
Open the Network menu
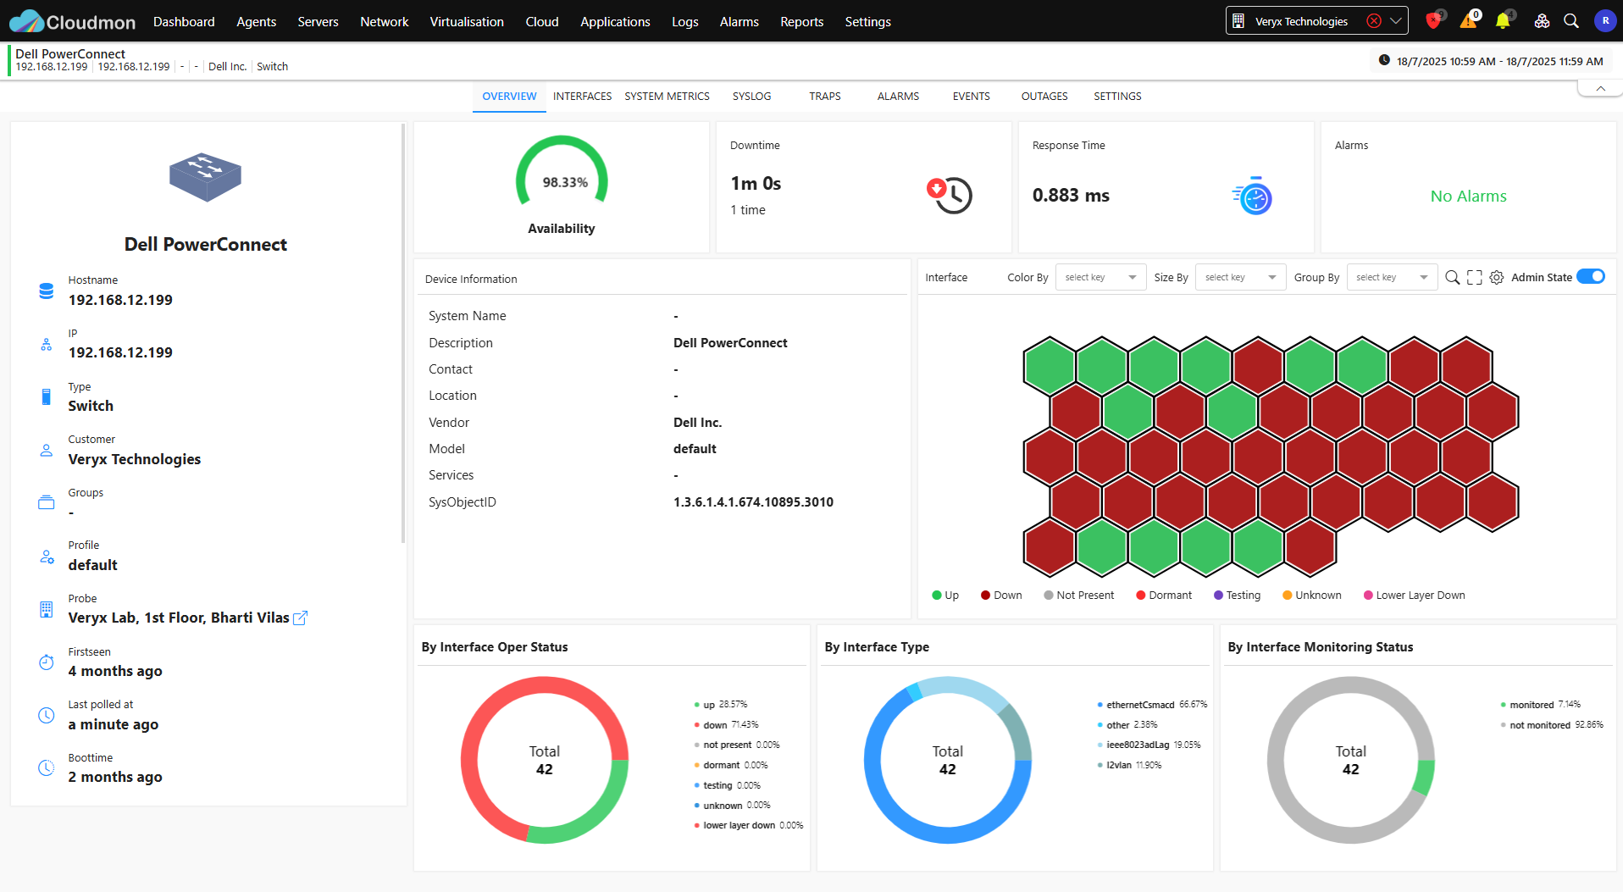click(x=384, y=21)
